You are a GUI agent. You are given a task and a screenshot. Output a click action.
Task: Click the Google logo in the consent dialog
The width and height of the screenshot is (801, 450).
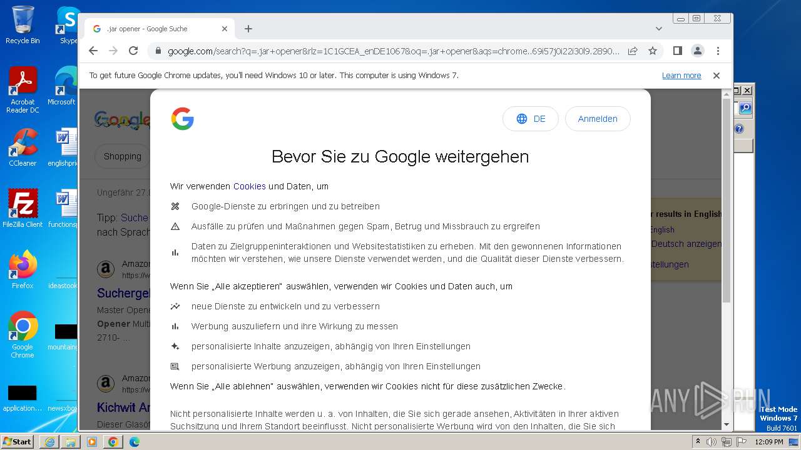(182, 119)
